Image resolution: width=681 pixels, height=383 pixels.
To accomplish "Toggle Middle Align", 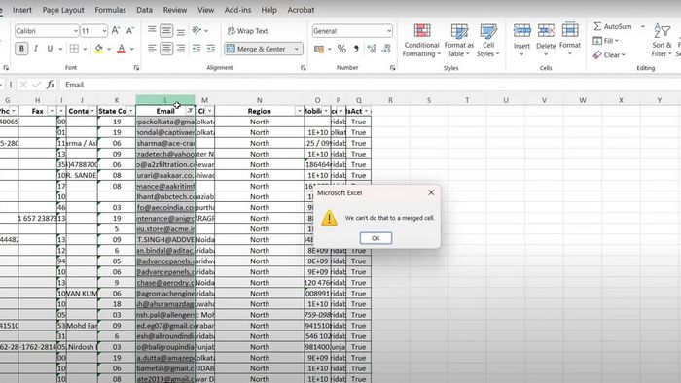I will click(166, 30).
